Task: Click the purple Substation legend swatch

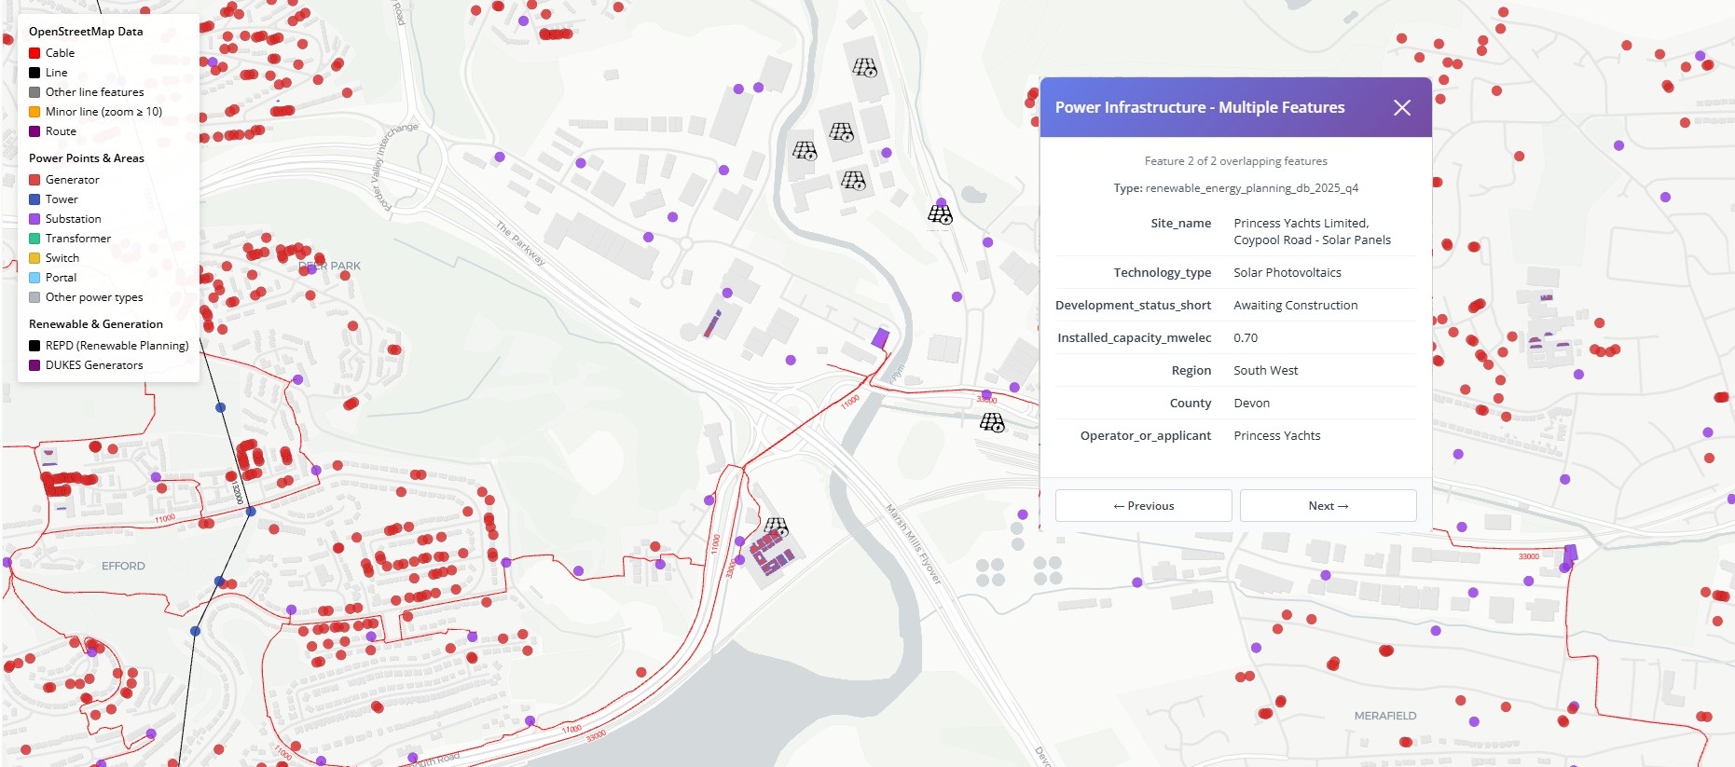Action: point(34,219)
